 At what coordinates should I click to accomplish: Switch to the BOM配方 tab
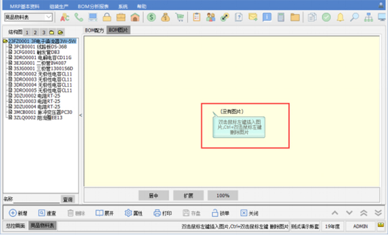tap(94, 29)
